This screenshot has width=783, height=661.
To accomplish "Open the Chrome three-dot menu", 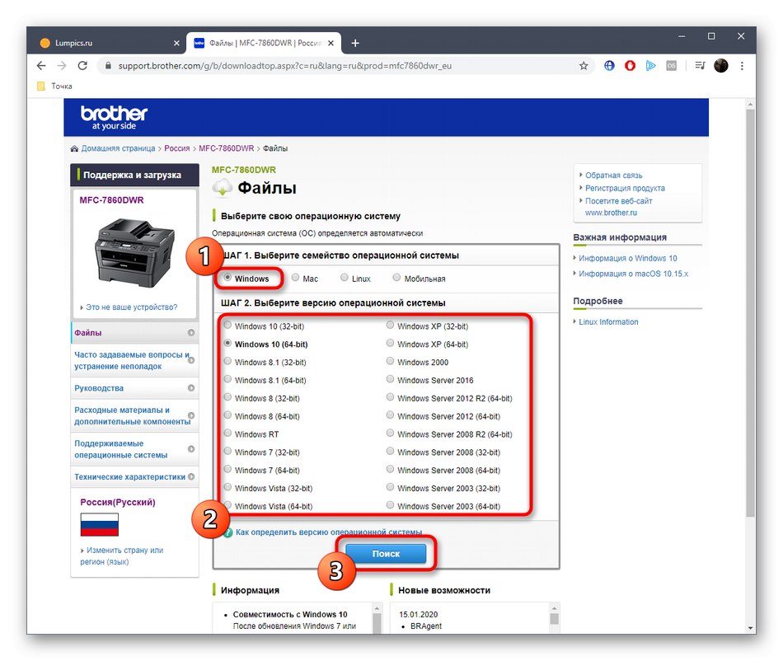I will coord(743,65).
